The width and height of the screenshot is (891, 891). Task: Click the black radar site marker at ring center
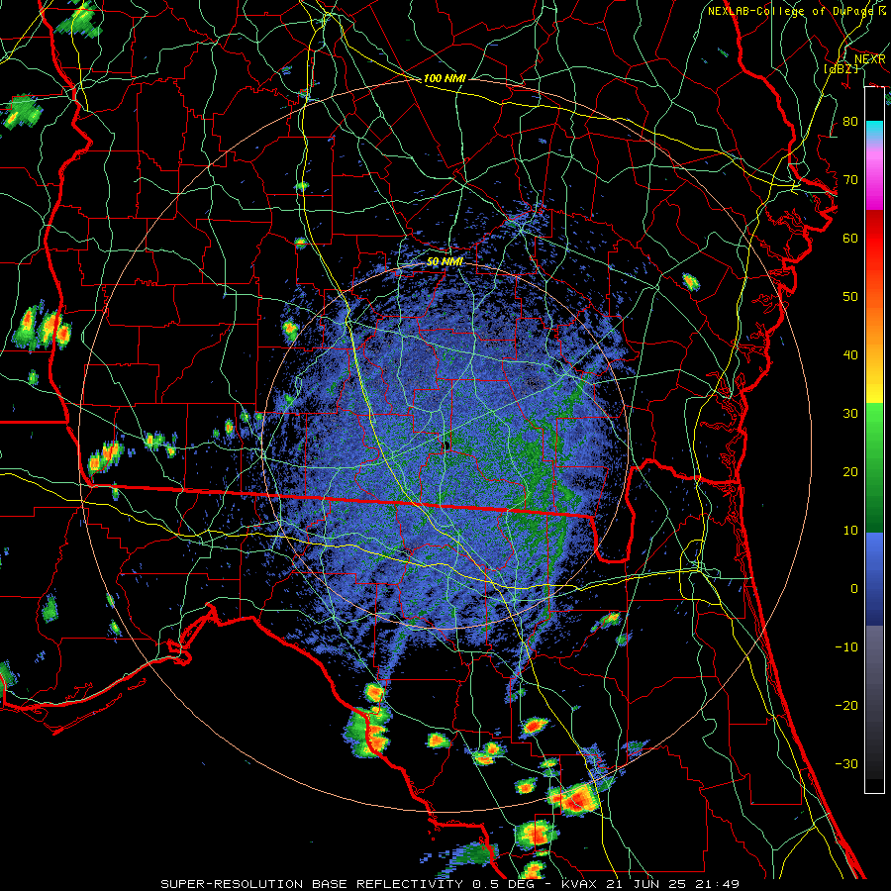click(446, 445)
